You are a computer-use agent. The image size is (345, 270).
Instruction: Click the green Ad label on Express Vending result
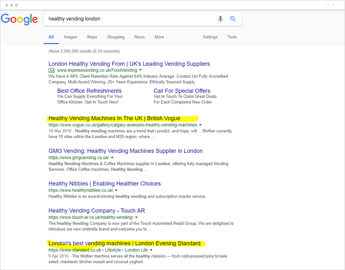click(x=51, y=70)
